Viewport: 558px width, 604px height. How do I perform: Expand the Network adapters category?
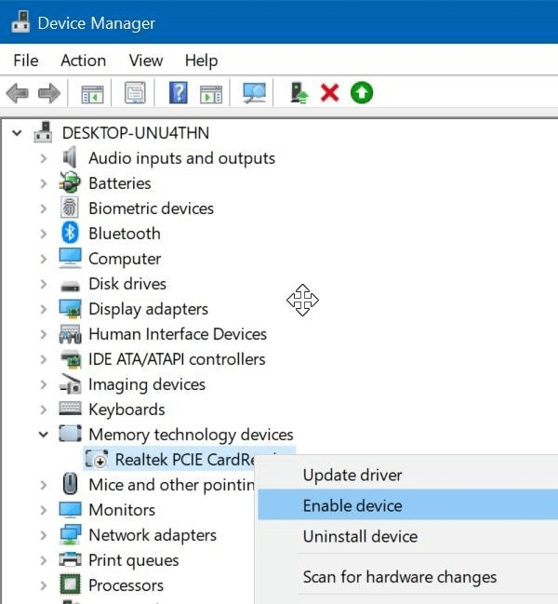[x=43, y=535]
